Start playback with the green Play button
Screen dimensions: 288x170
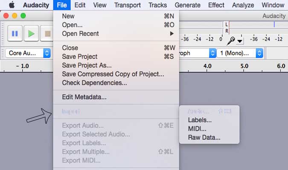[x=31, y=34]
